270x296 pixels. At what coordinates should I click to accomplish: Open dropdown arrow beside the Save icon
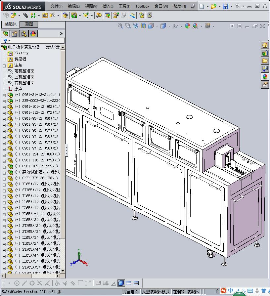(x=231, y=7)
